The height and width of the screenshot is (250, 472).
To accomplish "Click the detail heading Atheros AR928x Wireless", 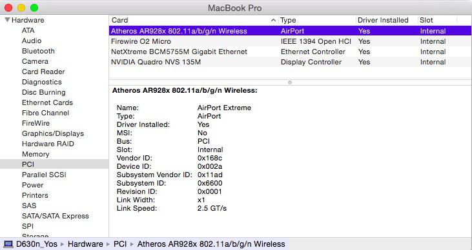I will point(185,90).
